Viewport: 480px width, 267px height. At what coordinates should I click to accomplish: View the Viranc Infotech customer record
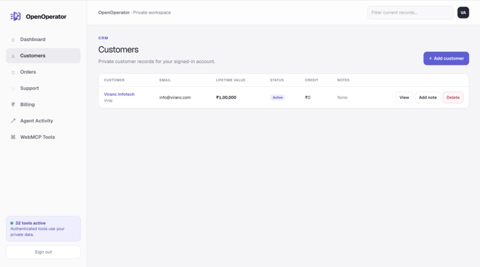point(404,98)
